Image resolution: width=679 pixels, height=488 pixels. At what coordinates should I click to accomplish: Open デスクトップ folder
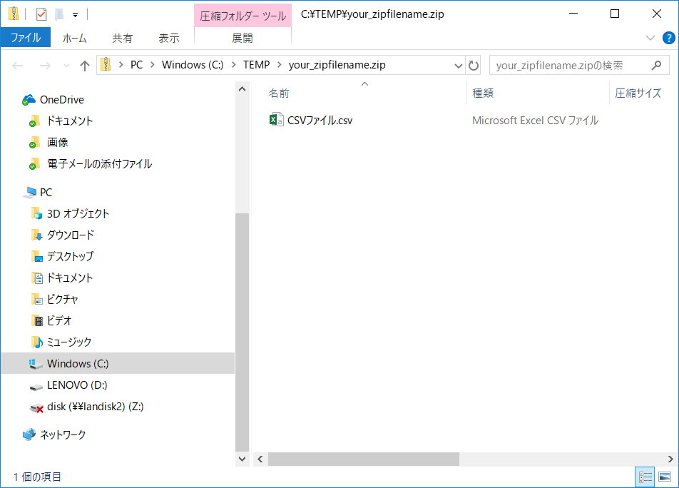(70, 256)
